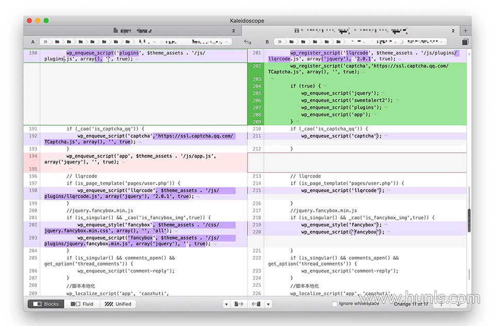
Task: Click the add new tab plus button
Action: 466,31
